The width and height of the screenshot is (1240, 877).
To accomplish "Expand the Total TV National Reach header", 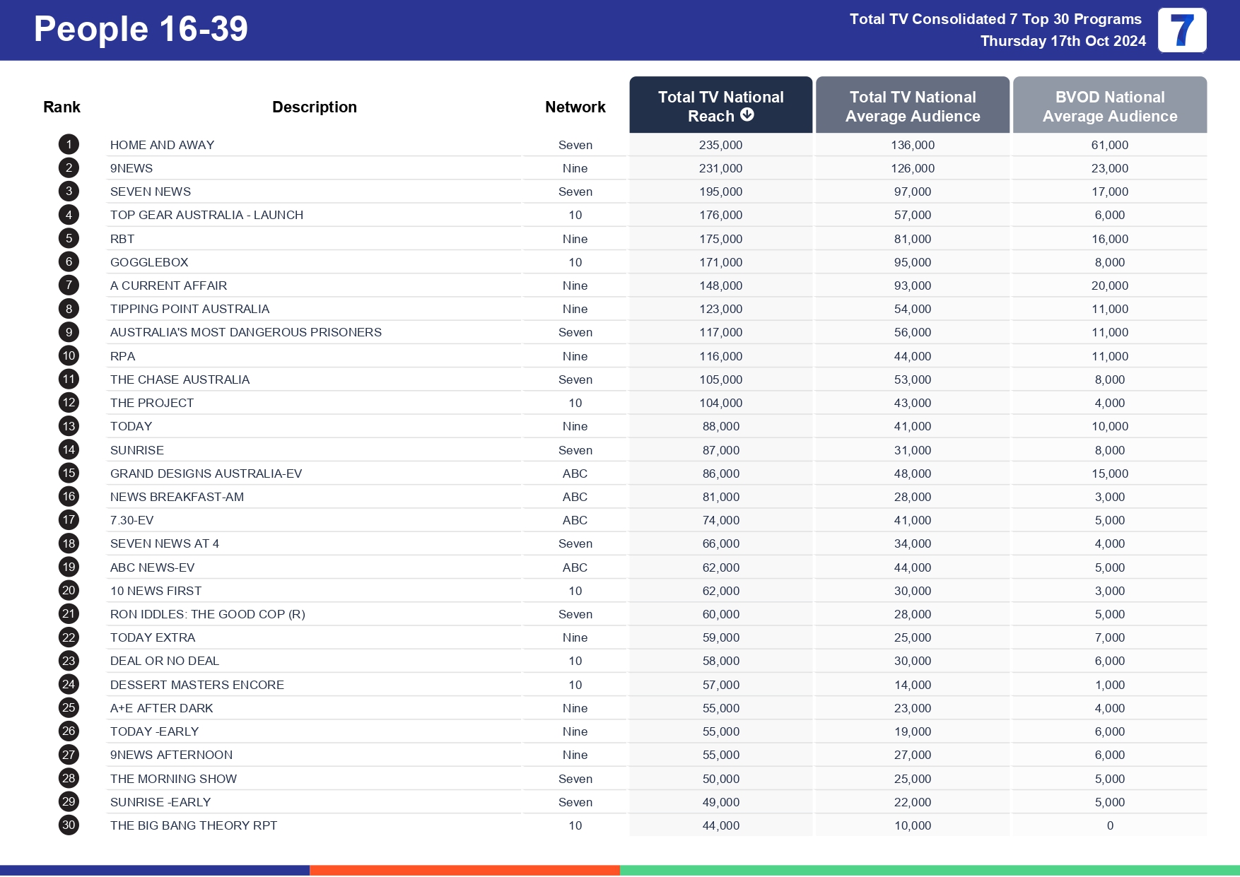I will click(x=720, y=105).
